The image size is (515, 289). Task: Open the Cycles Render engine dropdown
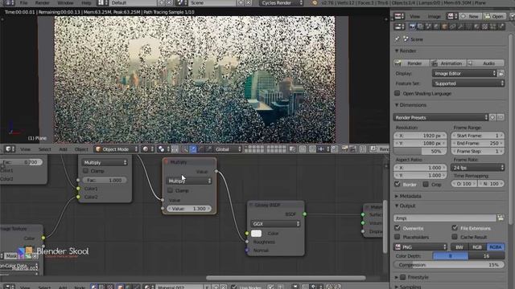tap(282, 2)
